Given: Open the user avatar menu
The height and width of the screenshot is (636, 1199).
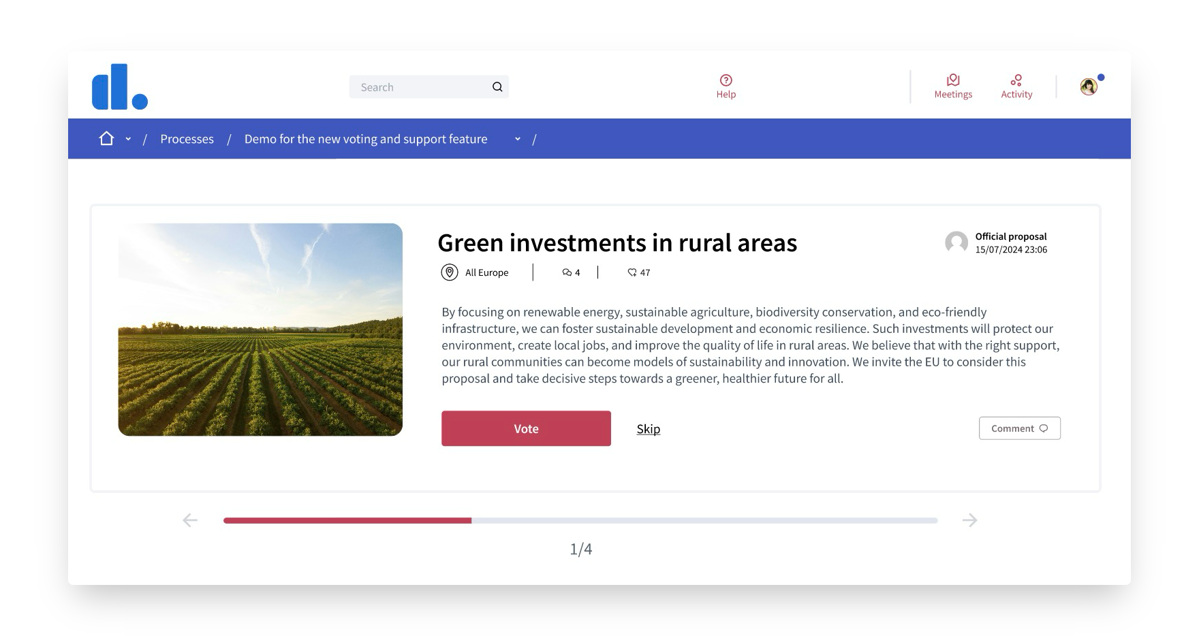Looking at the screenshot, I should 1089,86.
